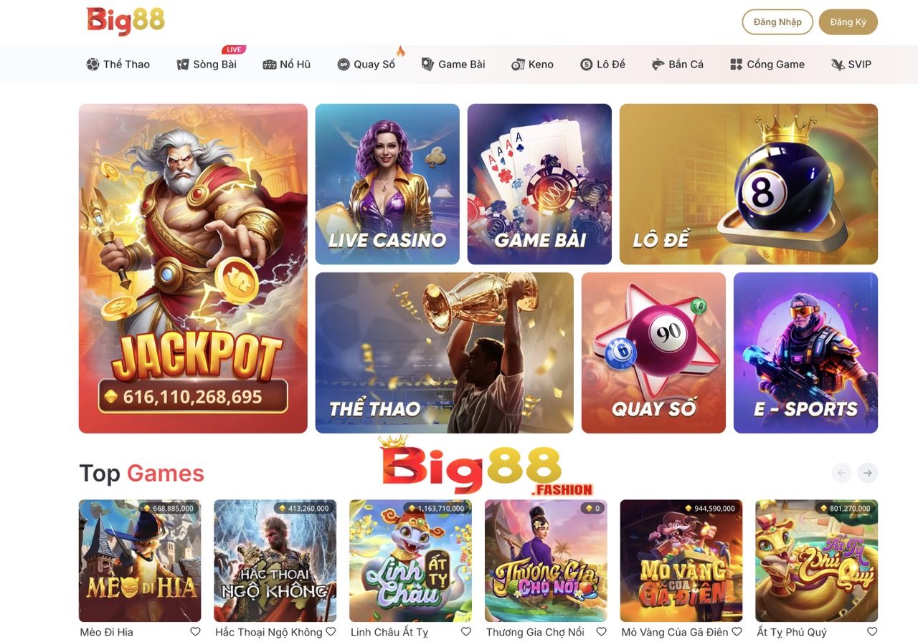Image resolution: width=918 pixels, height=642 pixels.
Task: Open the Jackpot Zeus banner
Action: 193,269
